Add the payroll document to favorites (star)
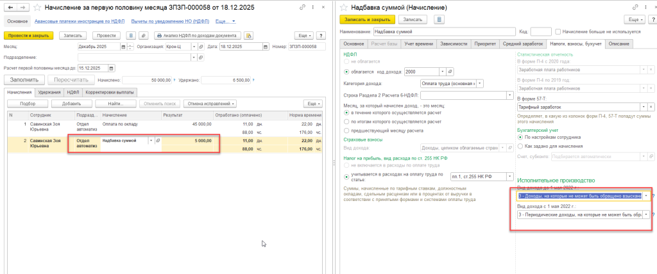The image size is (657, 274). (x=36, y=7)
